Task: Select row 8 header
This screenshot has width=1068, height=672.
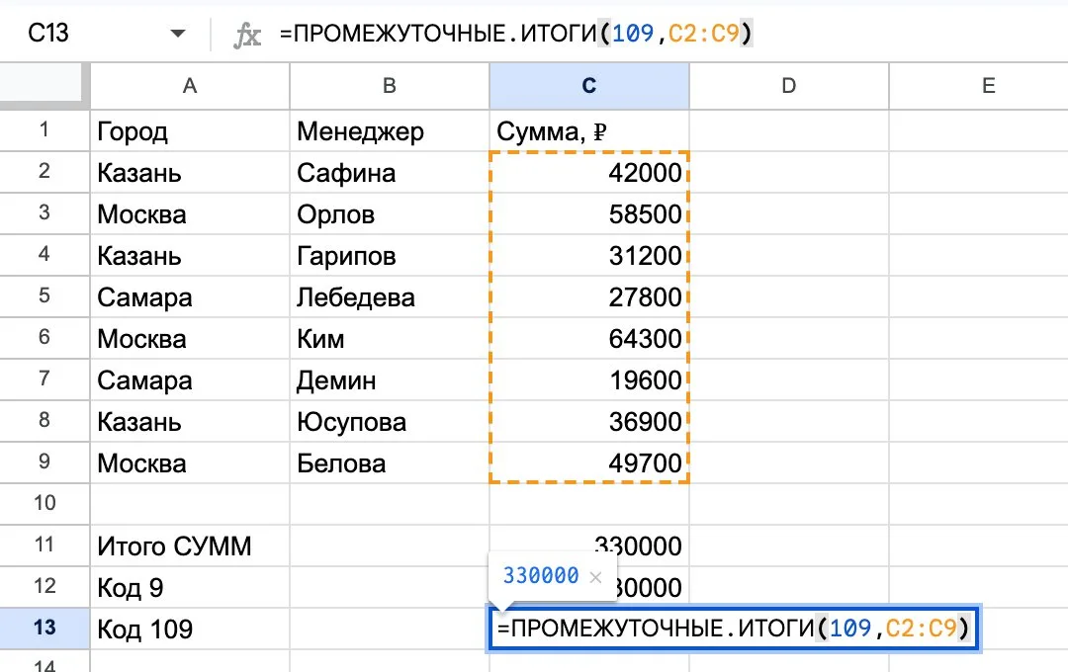Action: tap(44, 421)
